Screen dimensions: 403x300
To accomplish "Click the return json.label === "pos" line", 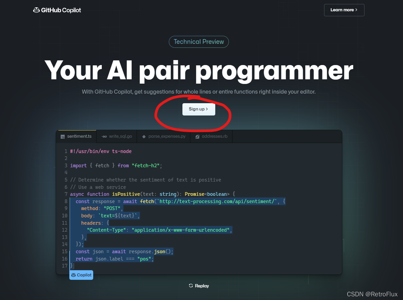I will [x=114, y=259].
